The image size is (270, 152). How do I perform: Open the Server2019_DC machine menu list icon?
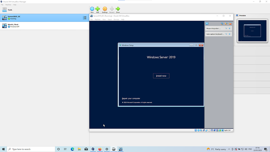coord(85,18)
